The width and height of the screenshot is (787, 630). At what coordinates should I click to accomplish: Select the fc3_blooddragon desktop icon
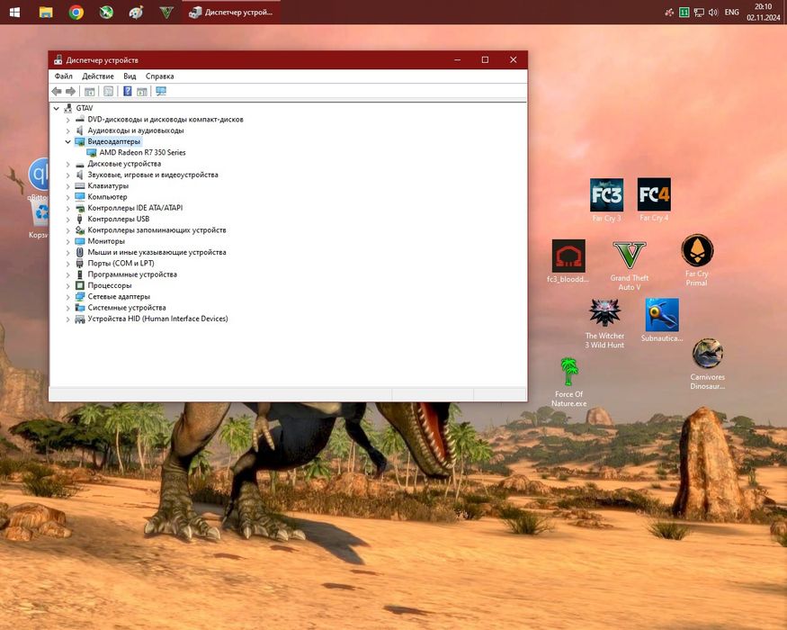(568, 261)
